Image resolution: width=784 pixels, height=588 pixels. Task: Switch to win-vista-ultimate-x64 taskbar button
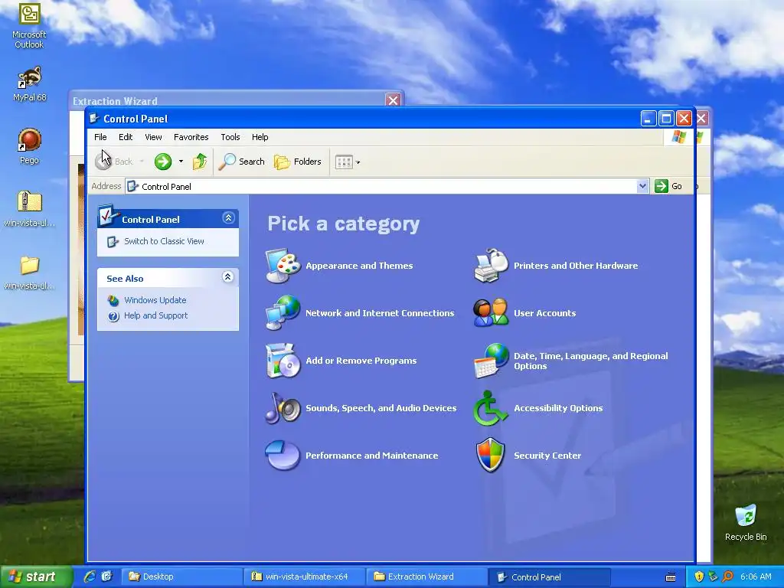click(305, 577)
